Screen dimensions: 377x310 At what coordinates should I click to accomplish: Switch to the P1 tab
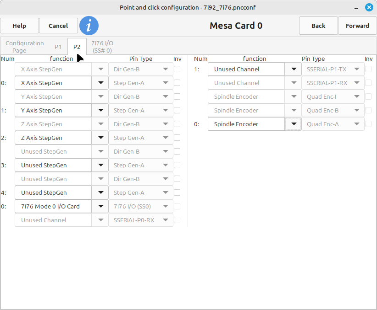58,47
